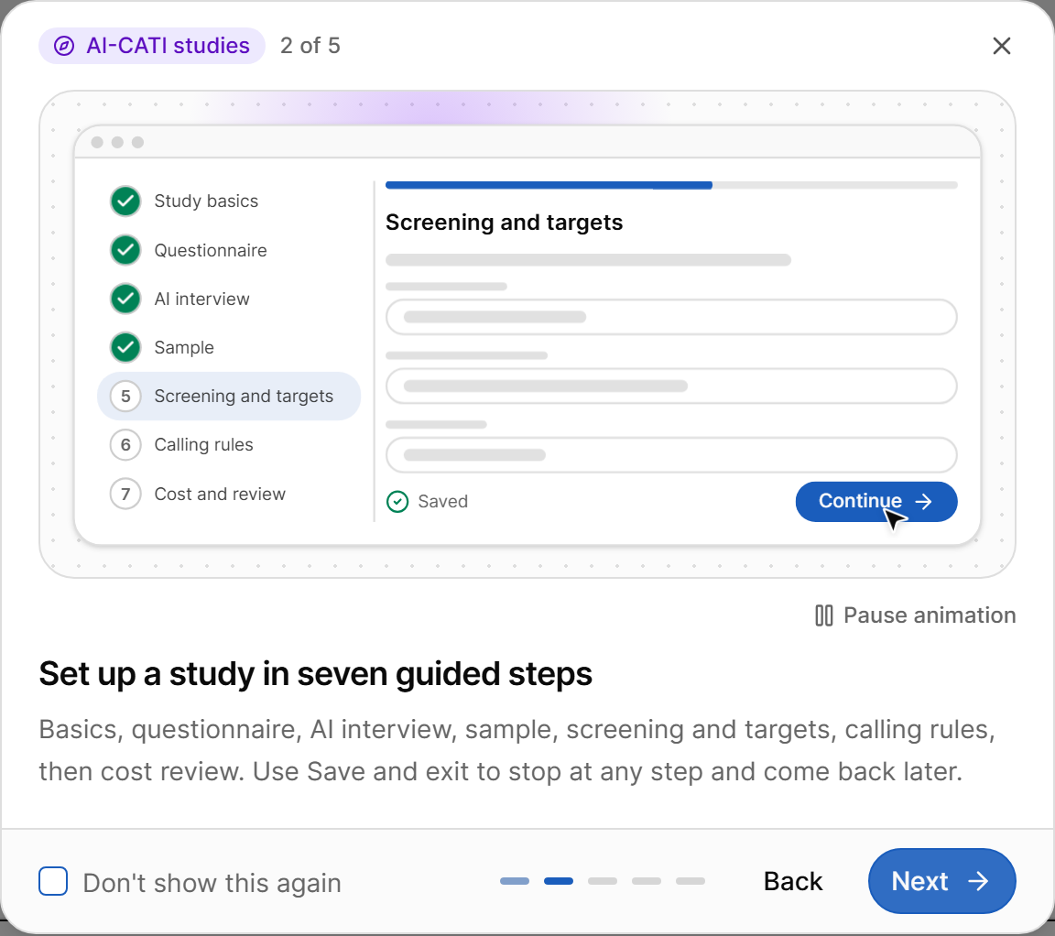Click the Continue button in the preview

(x=876, y=501)
